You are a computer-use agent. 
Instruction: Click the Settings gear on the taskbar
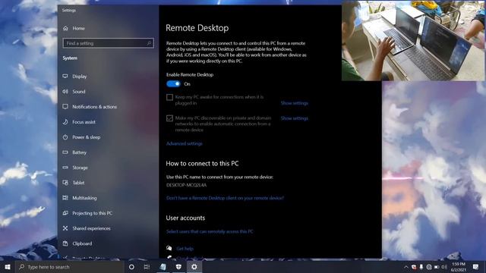(x=194, y=267)
